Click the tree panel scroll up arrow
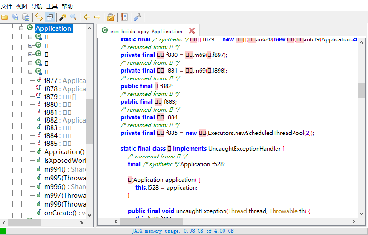Screen dimensions: 368x235 89,28
